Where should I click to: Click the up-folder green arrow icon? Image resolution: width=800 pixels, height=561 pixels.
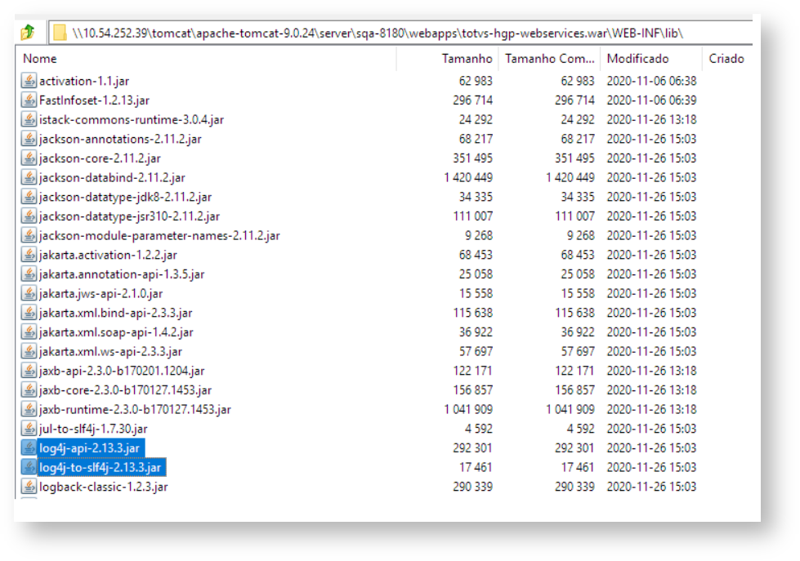[28, 33]
